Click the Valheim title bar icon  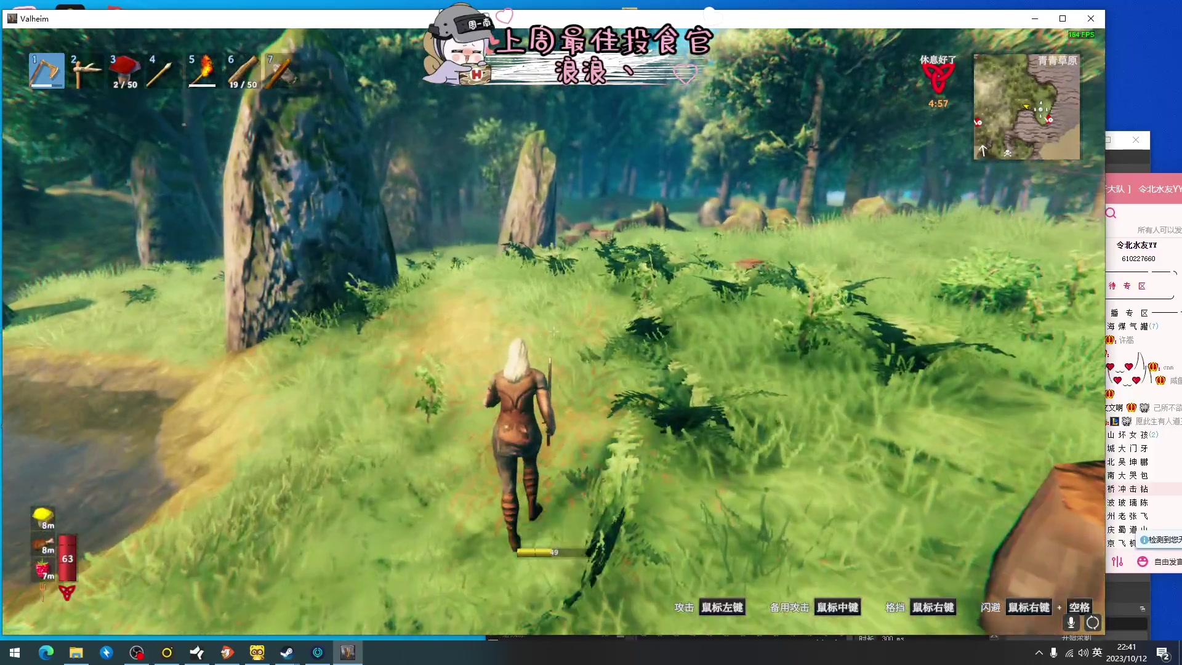tap(12, 18)
